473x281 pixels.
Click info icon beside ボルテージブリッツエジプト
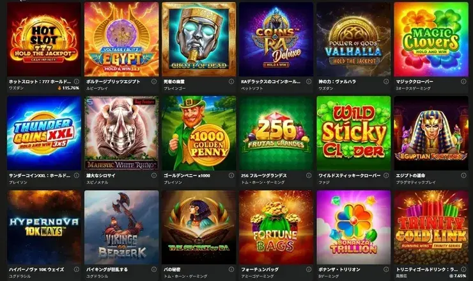pyautogui.click(x=154, y=81)
